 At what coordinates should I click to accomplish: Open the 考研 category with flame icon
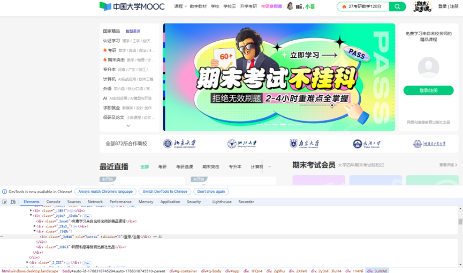point(128,50)
